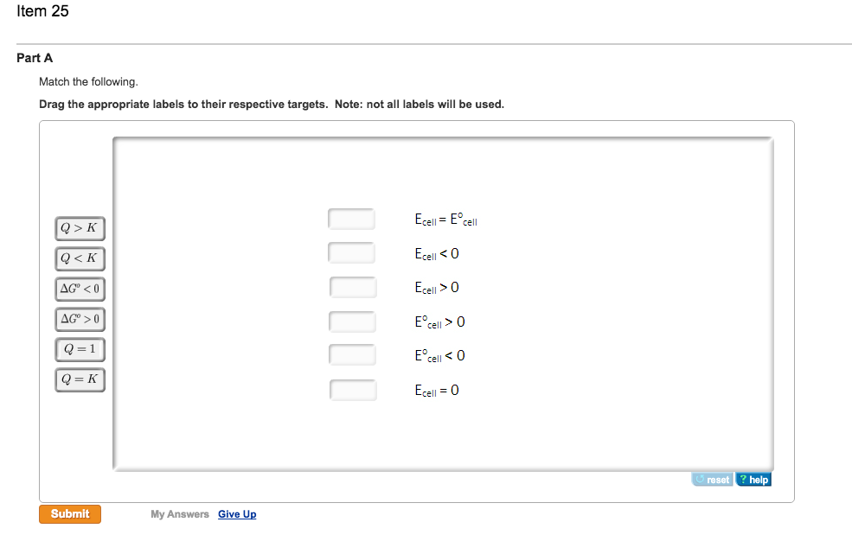Open the Give Up link
The width and height of the screenshot is (852, 554).
click(236, 513)
